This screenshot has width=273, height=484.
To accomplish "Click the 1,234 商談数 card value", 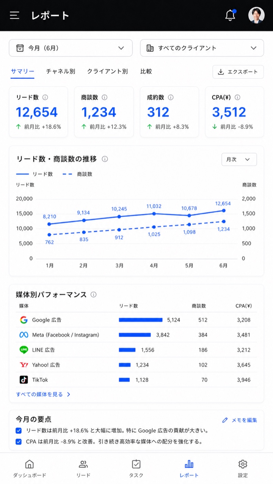I will [x=99, y=112].
